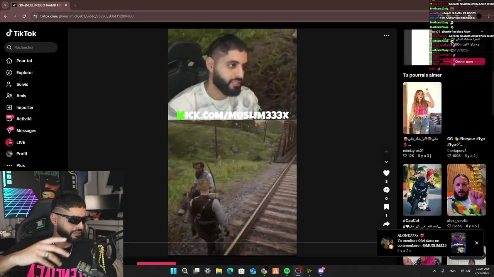
Task: Open the Pour toi feed
Action: [x=24, y=61]
